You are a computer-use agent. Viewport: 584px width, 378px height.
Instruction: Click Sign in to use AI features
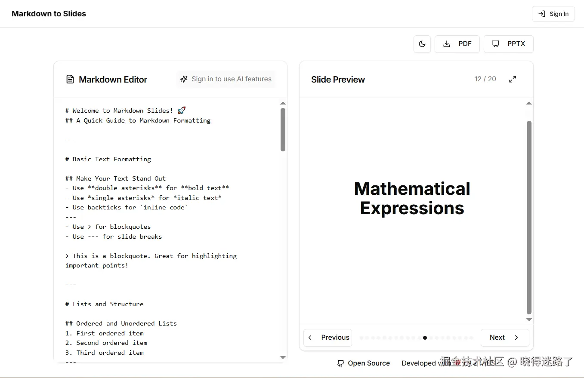(x=226, y=79)
